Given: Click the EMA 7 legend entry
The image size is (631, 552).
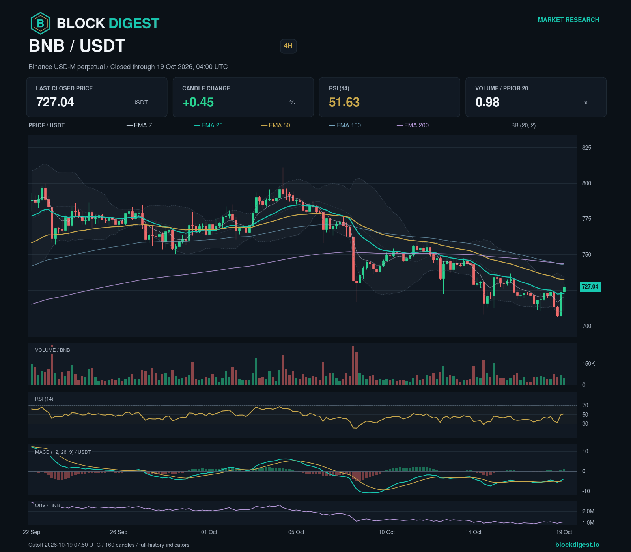Looking at the screenshot, I should click(139, 125).
